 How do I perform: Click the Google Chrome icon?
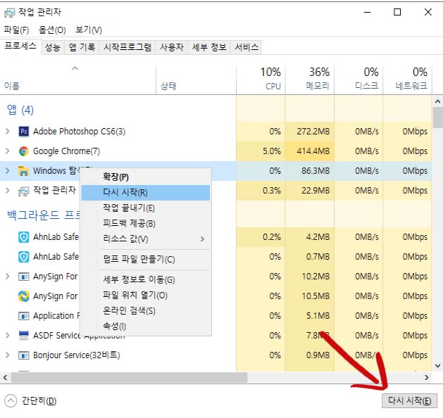(24, 151)
